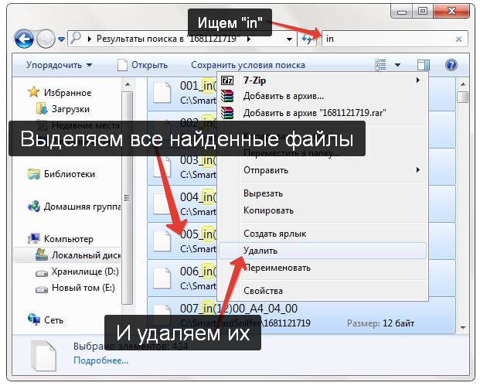
Task: Choose Добавить в архив... from context menu
Action: (322, 96)
